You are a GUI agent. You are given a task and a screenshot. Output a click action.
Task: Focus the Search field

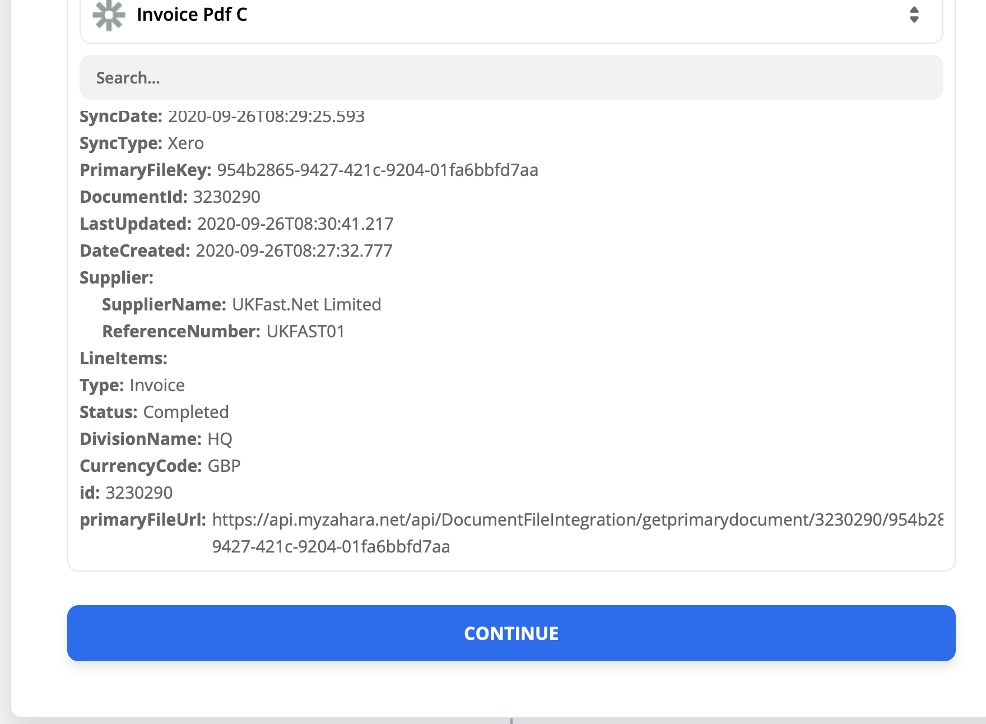511,77
